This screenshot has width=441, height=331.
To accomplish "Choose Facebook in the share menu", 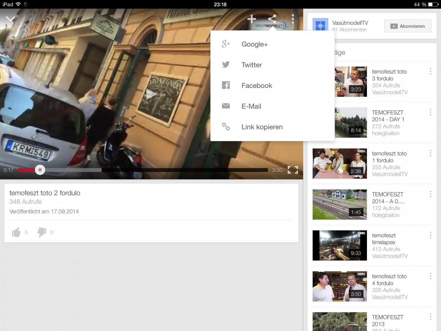I will click(x=257, y=86).
